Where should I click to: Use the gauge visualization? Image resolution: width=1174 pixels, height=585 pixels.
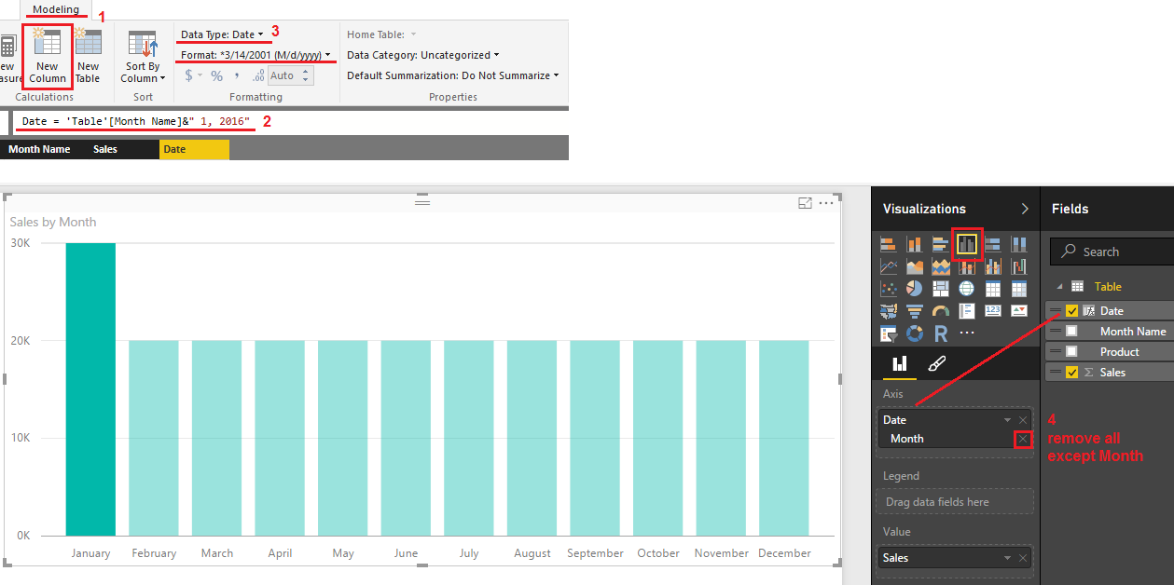[x=941, y=311]
